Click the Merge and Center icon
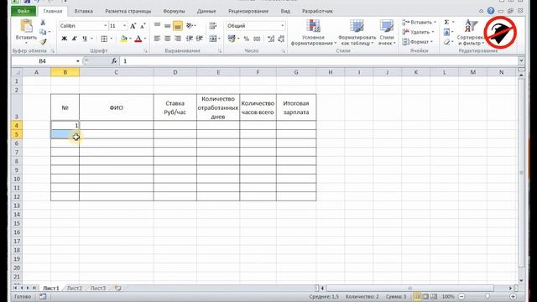Image resolution: width=537 pixels, height=302 pixels. 213,39
